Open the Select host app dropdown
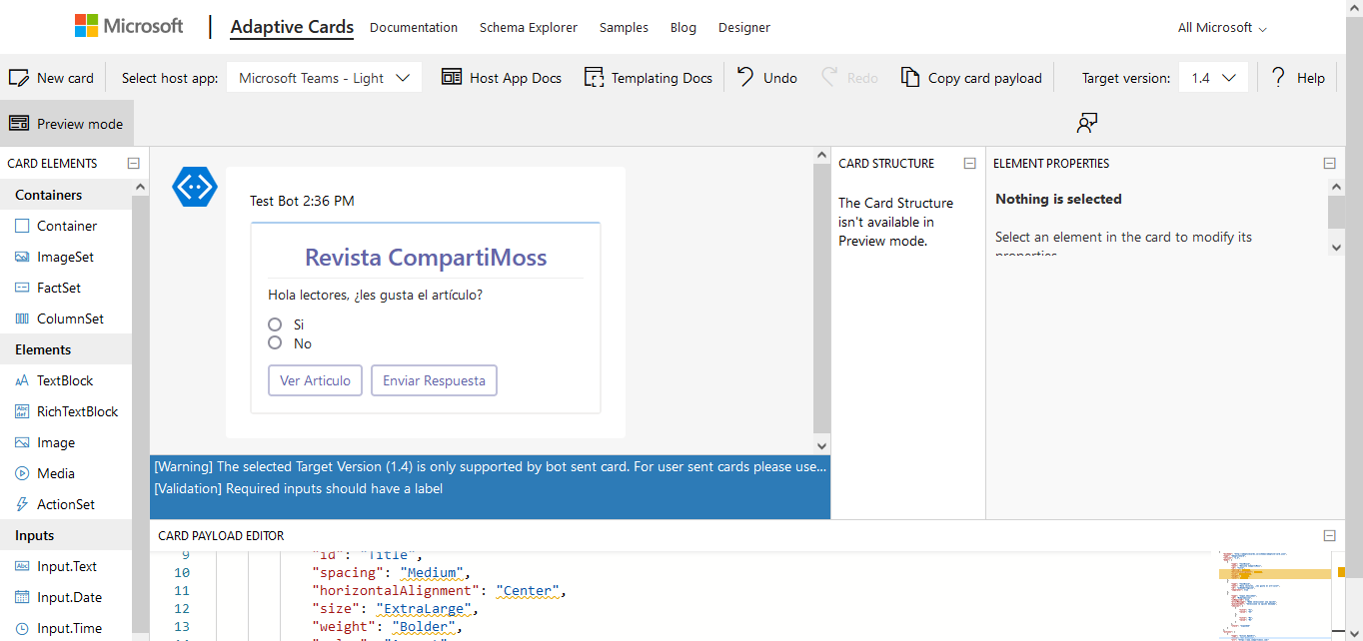The height and width of the screenshot is (641, 1363). point(324,78)
